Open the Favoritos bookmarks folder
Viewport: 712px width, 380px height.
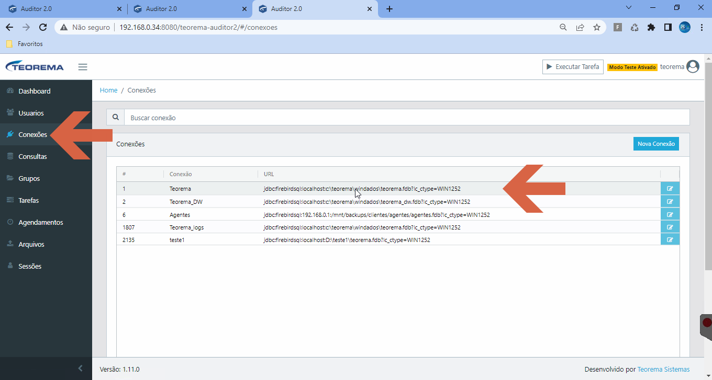24,44
